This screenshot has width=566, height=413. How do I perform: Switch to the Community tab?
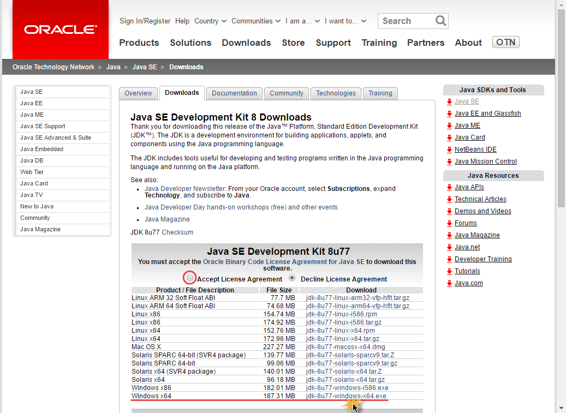click(x=286, y=93)
